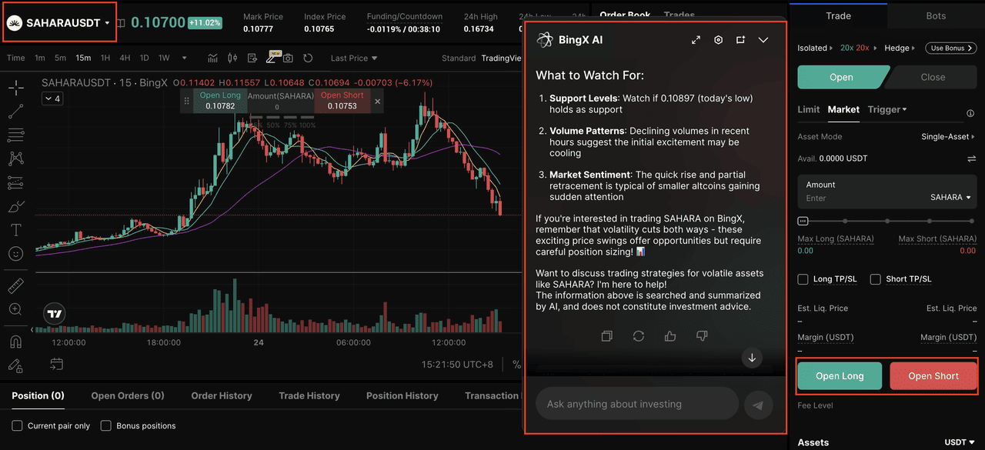Set the position size slider handle
Viewport: 985px width, 450px height.
(x=803, y=221)
